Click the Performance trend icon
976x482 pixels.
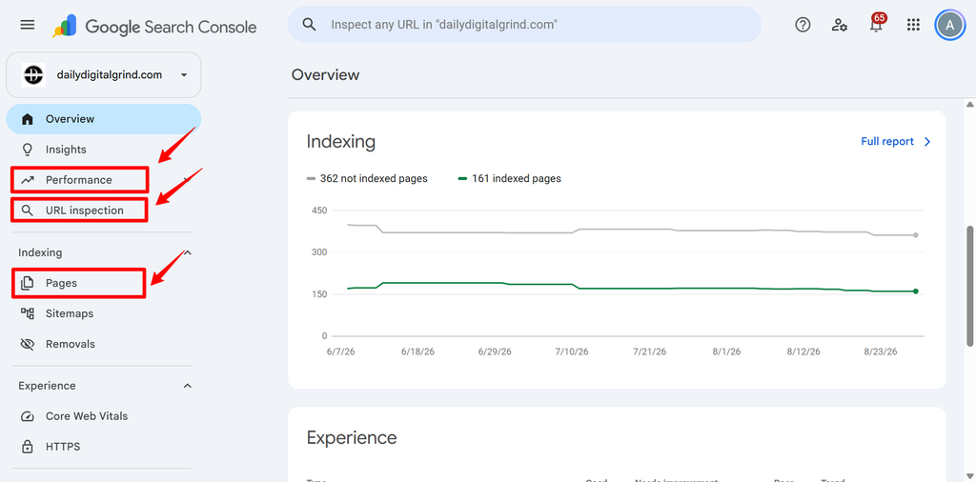tap(28, 180)
